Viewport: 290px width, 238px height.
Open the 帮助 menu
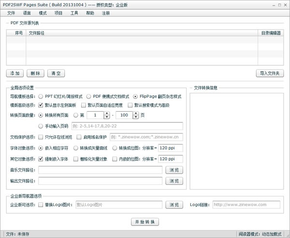click(x=90, y=13)
